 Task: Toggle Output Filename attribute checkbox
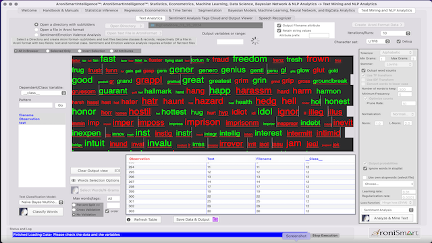pyautogui.click(x=279, y=26)
